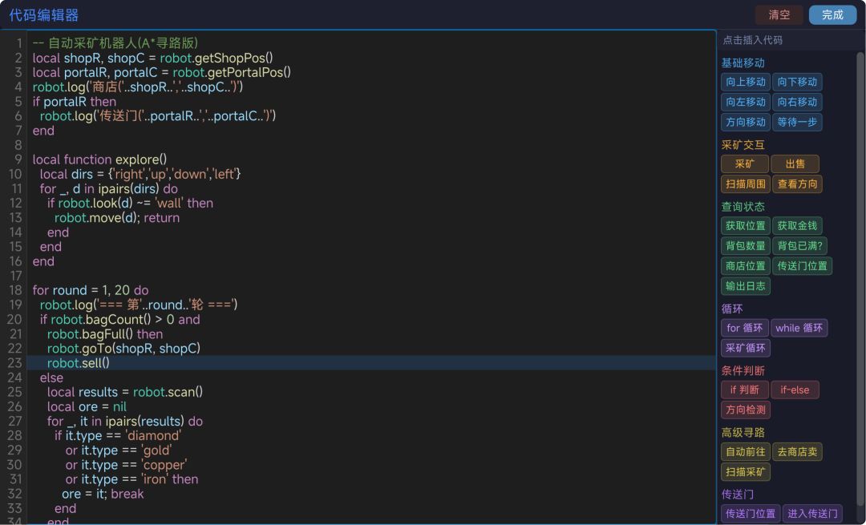Insert the 出售 sell snippet

[x=795, y=164]
